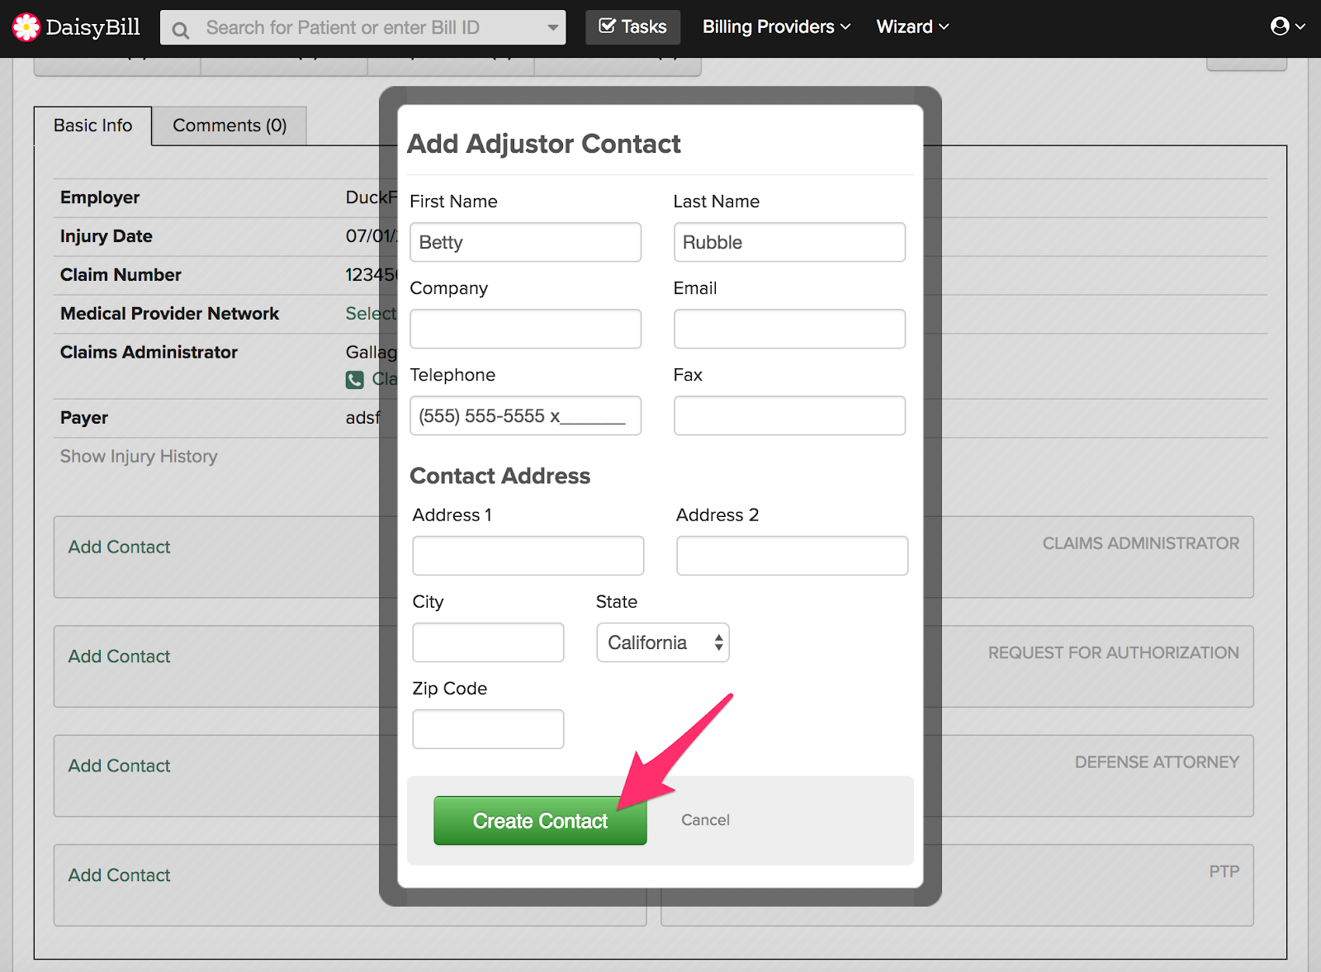Click into the Zip Code field

(x=489, y=729)
